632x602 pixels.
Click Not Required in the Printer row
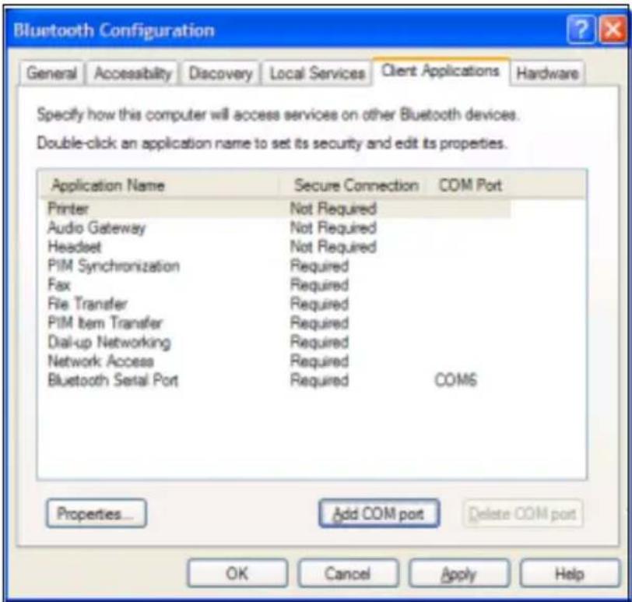[x=333, y=209]
